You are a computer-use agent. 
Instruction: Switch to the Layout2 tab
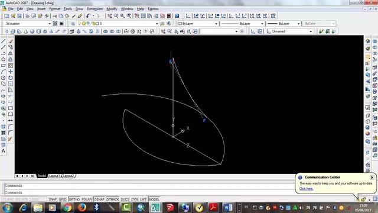[x=69, y=176]
